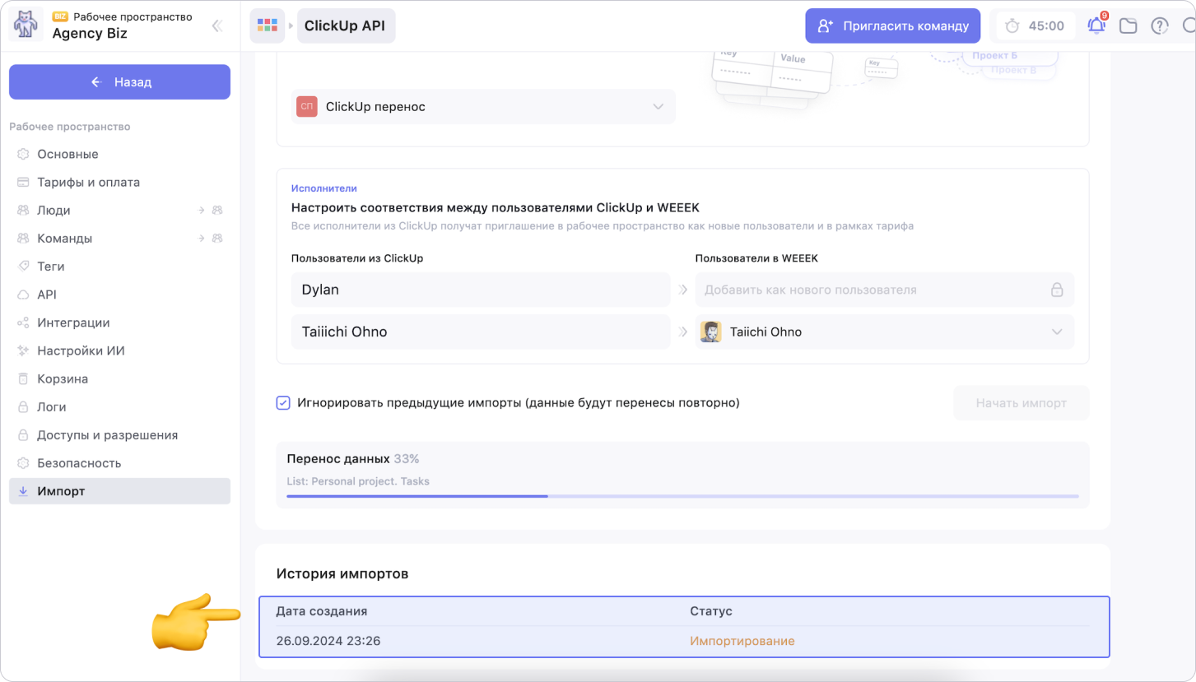Open the Taiichi Ohno WEEEK user dropdown

tap(1056, 332)
